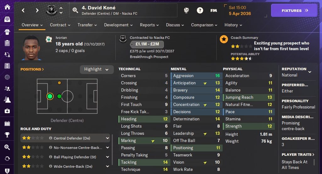The image size is (322, 174).
Task: Expand the Wide Centre-Back (De) role chevron
Action: point(108,166)
